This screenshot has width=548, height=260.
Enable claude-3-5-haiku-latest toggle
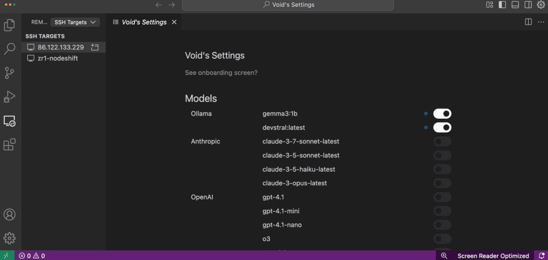(x=442, y=169)
